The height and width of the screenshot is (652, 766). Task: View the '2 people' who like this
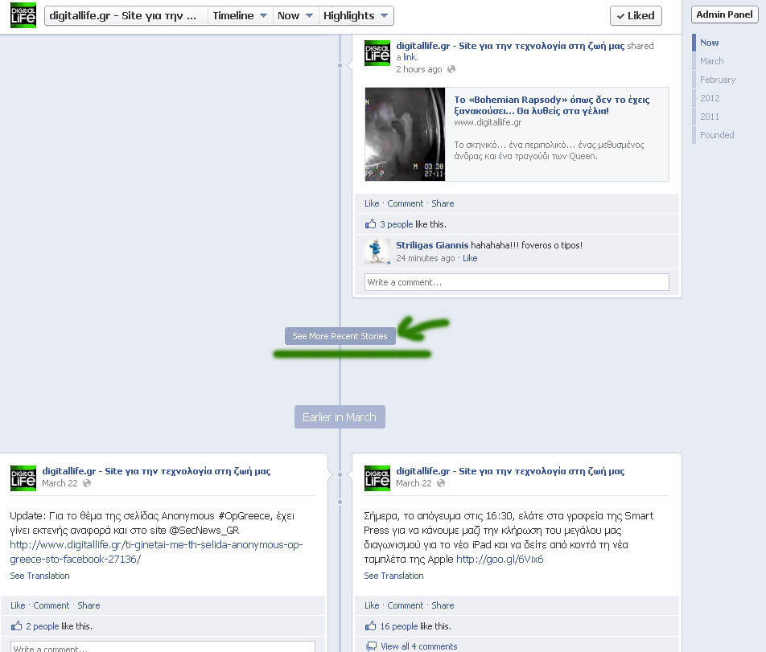coord(42,626)
